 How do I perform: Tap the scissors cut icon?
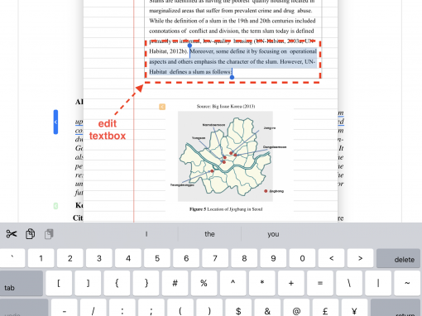click(x=12, y=234)
